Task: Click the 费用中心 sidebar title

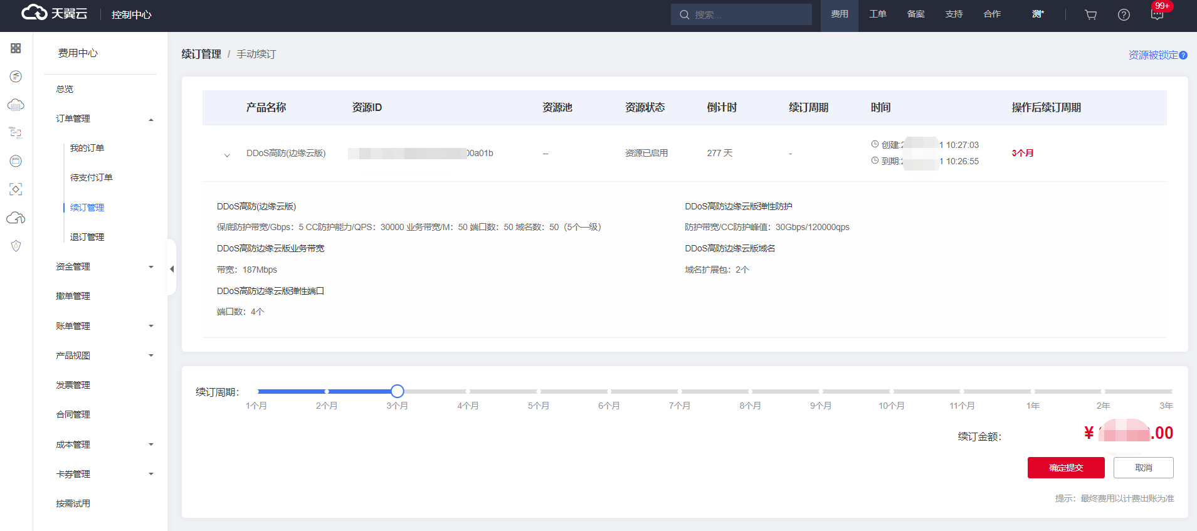Action: pos(78,53)
